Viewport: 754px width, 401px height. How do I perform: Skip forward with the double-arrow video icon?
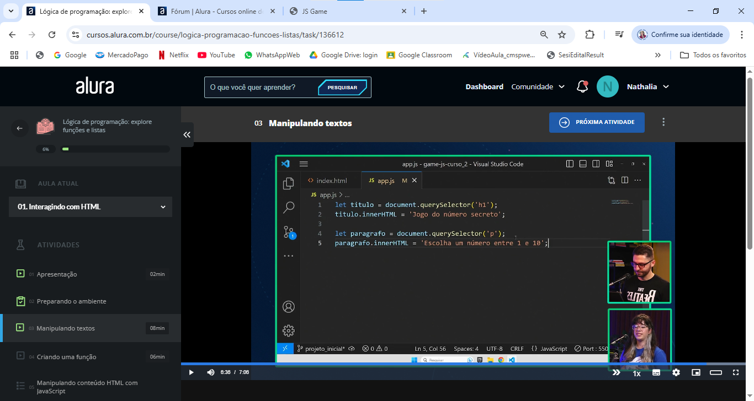coord(617,372)
